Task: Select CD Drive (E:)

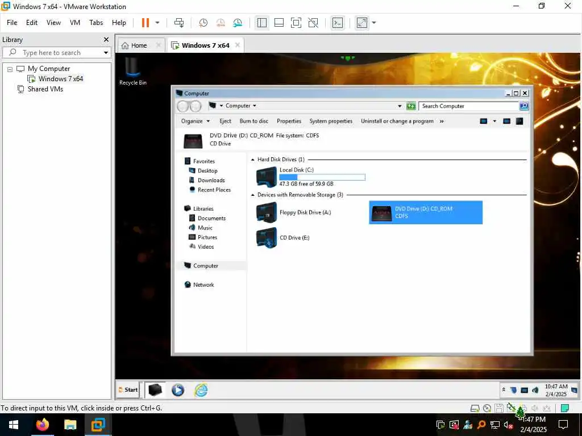Action: pos(283,238)
